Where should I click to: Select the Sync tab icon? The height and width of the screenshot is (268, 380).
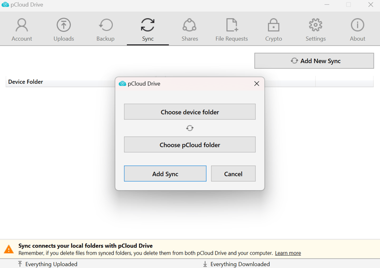click(x=148, y=25)
